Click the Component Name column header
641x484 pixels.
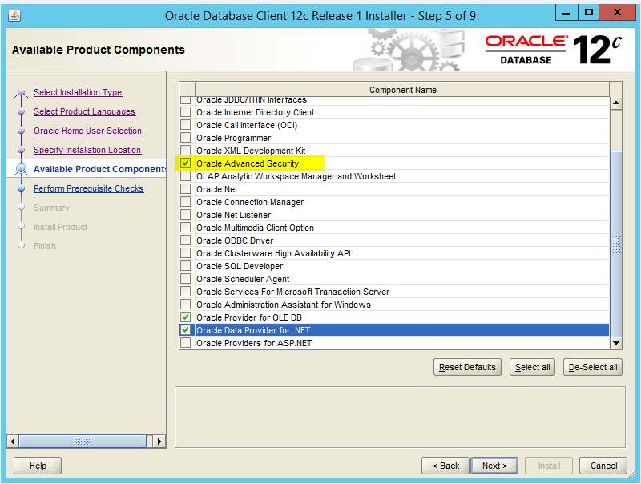(x=402, y=90)
